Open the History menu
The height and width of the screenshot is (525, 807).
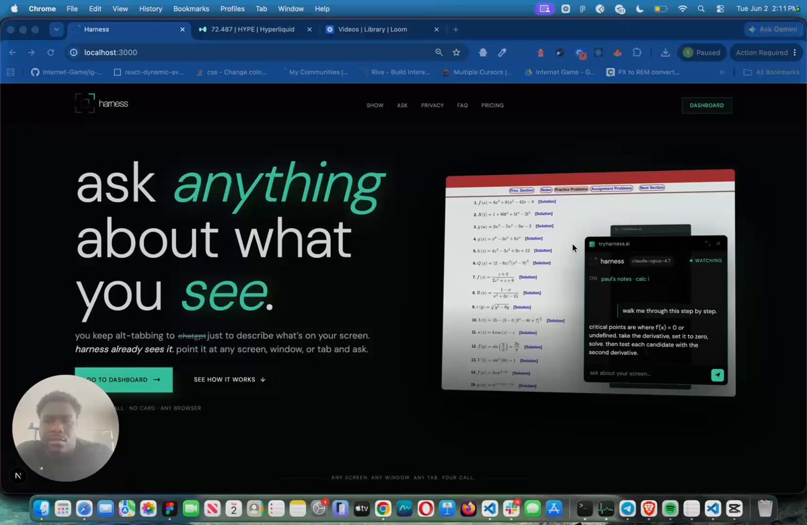click(x=151, y=9)
